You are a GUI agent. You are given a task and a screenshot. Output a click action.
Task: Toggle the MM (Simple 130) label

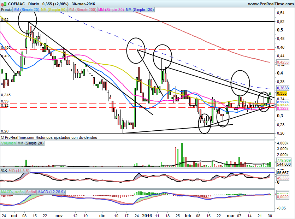pos(140,10)
